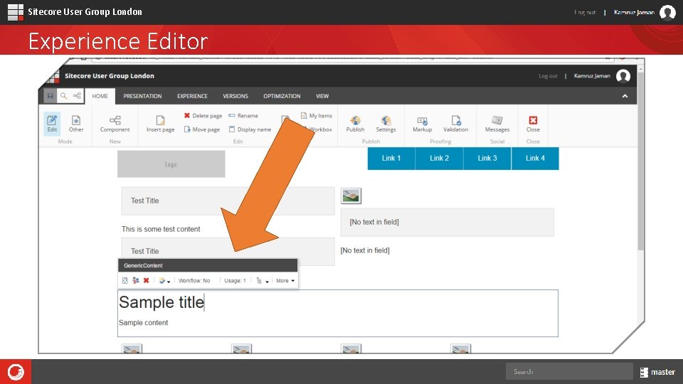Click Display name in the Edit group
683x384 pixels.
[x=250, y=129]
